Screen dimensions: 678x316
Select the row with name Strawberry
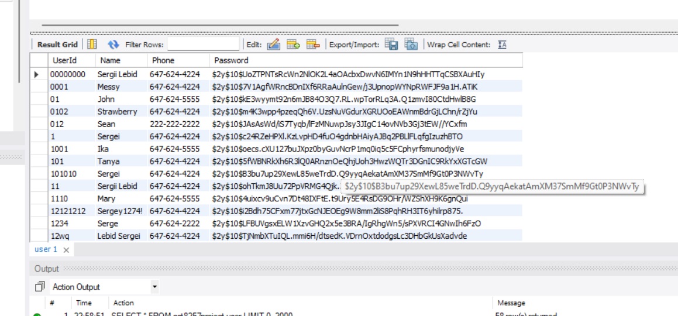tap(117, 111)
